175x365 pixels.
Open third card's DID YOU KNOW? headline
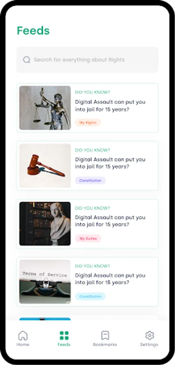tap(93, 208)
